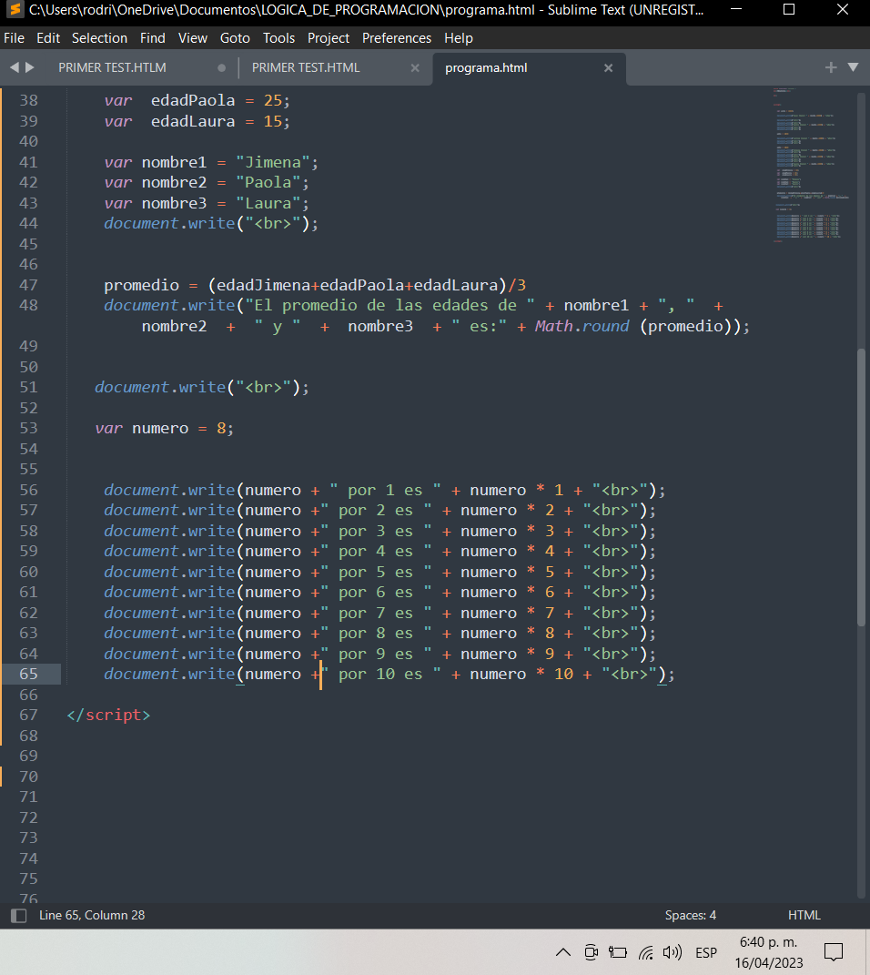Click line number 38 in gutter

click(x=28, y=100)
